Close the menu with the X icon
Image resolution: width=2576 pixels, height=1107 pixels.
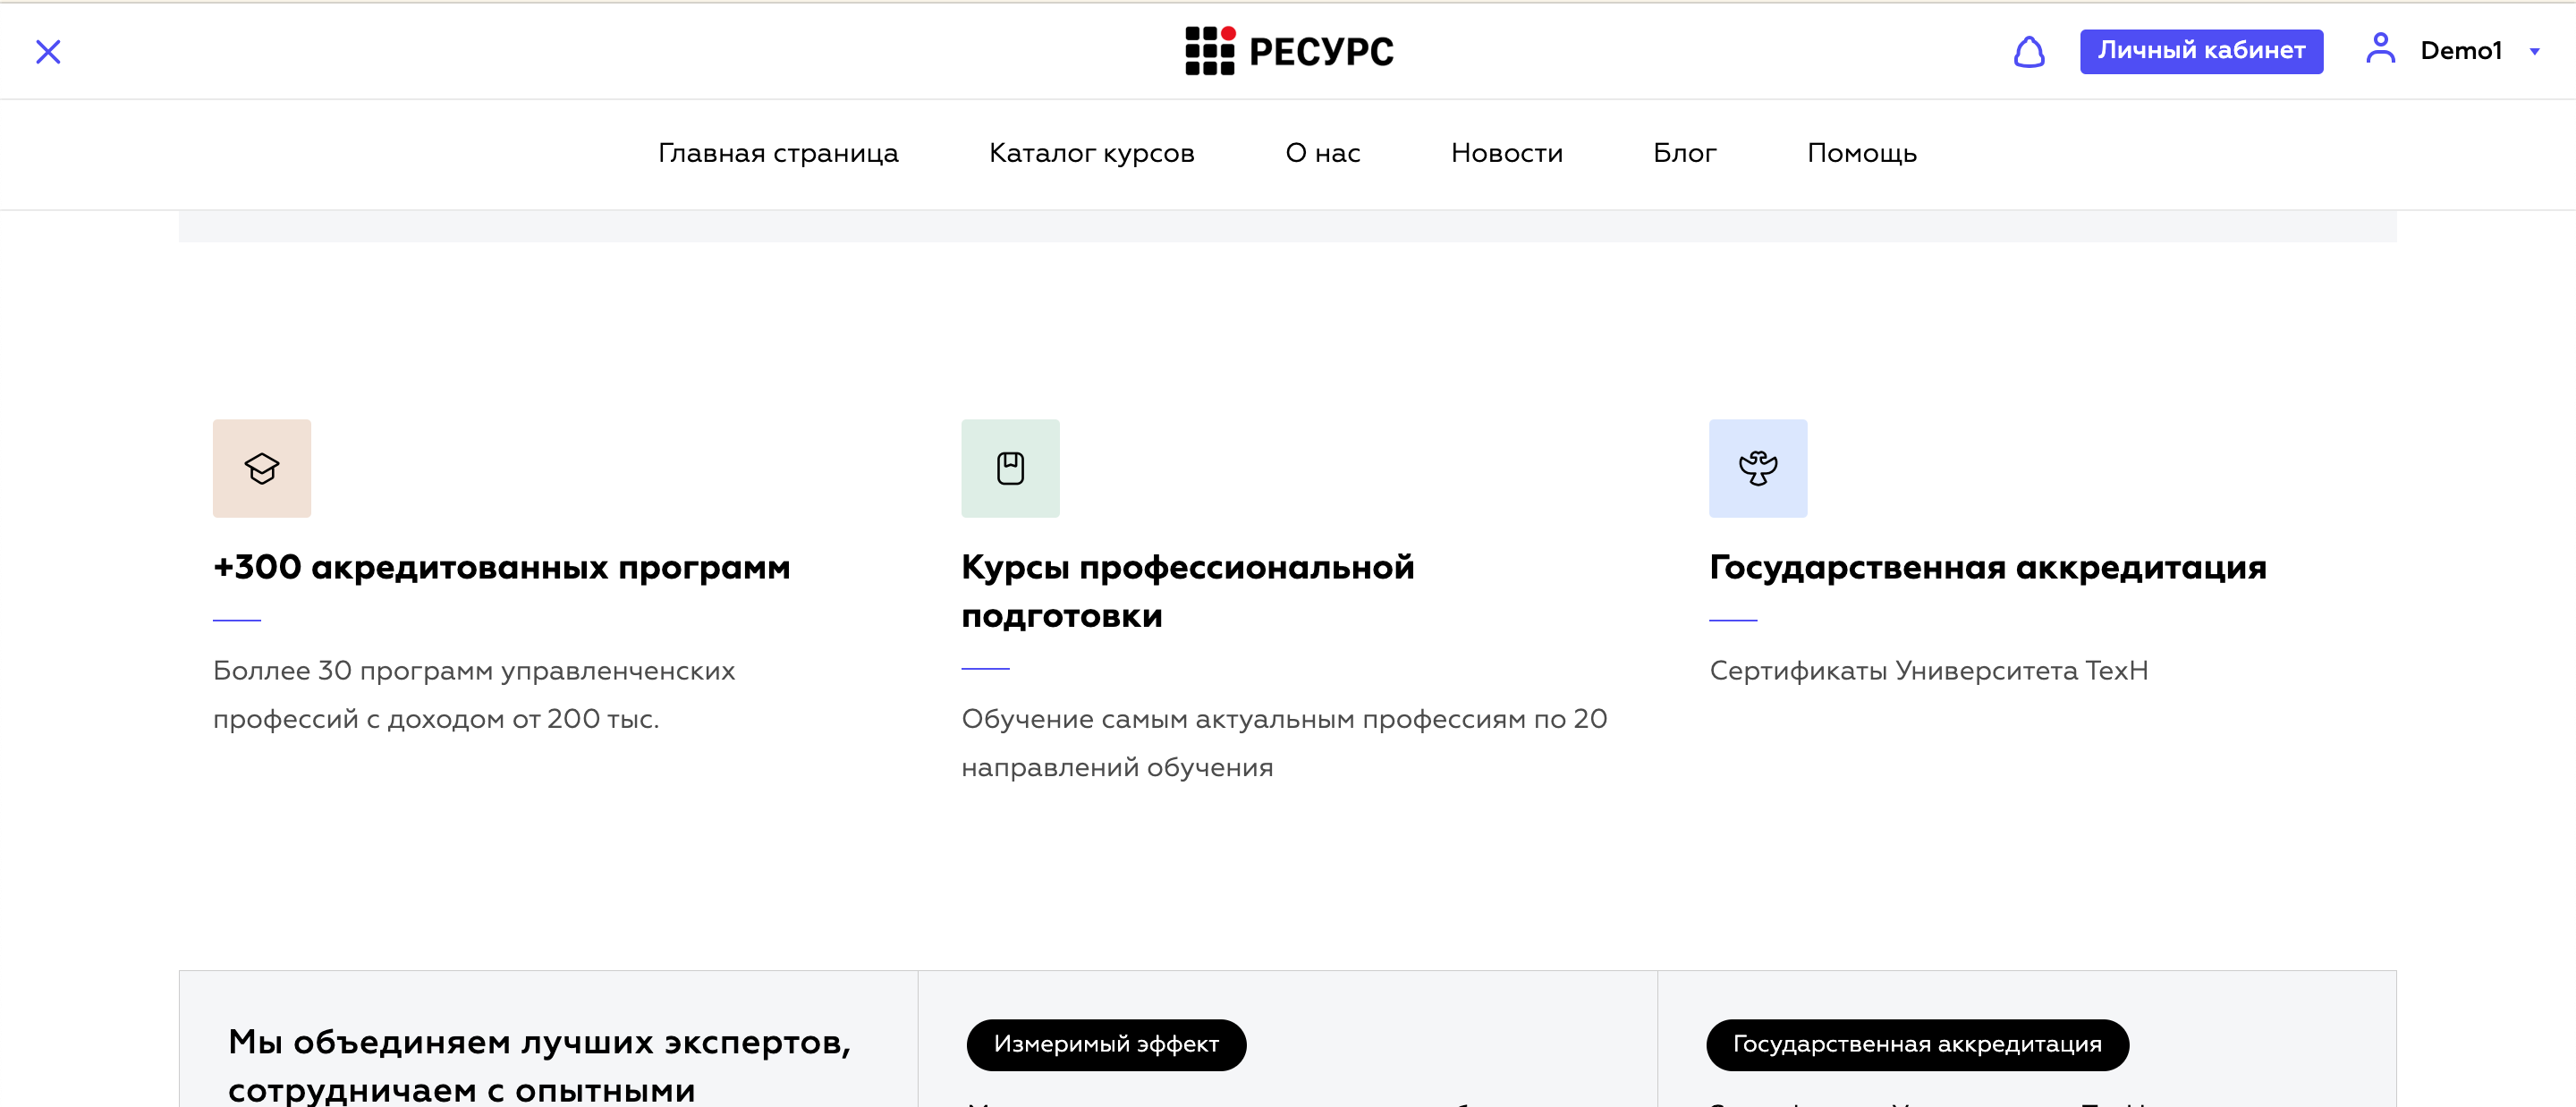[x=48, y=51]
